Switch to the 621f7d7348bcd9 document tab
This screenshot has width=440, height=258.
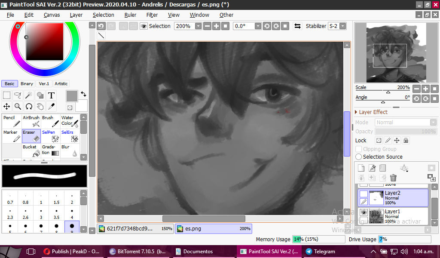[x=135, y=228]
